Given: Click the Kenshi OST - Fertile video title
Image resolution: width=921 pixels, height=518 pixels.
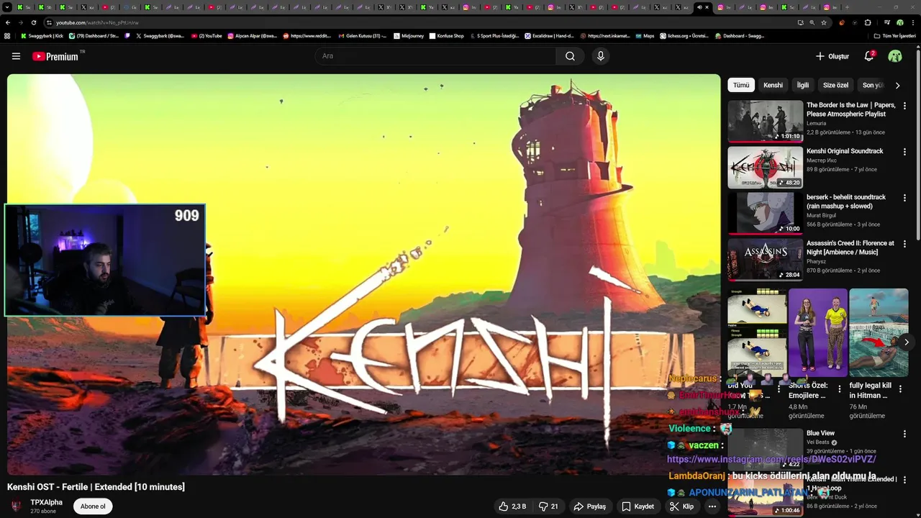Looking at the screenshot, I should (x=96, y=487).
